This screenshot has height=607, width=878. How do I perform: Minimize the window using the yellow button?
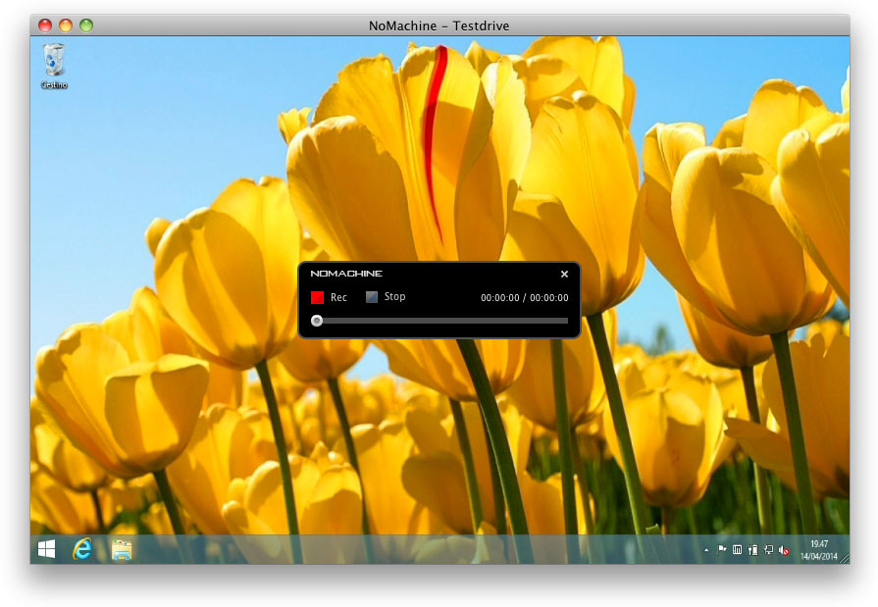click(66, 25)
